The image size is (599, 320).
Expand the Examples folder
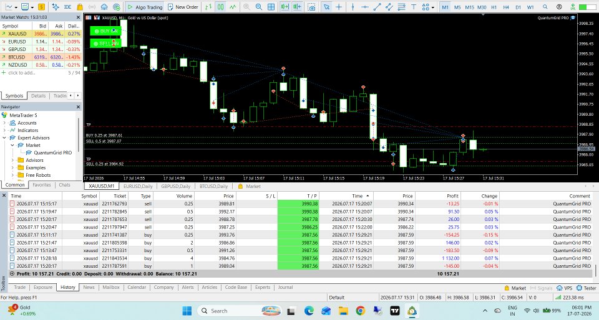12,167
